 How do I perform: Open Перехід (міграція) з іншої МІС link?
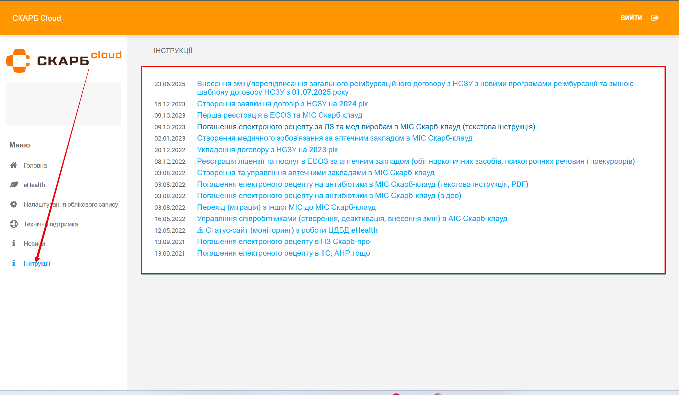click(x=286, y=207)
